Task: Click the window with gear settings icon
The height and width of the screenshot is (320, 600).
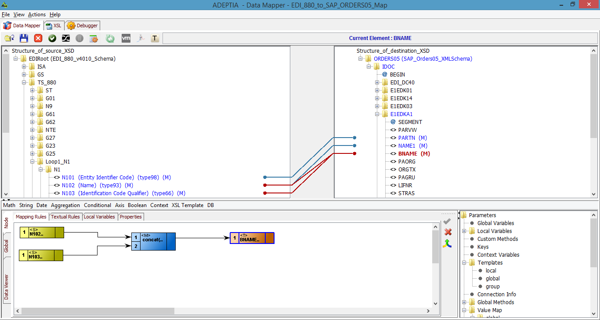Action: (x=94, y=38)
